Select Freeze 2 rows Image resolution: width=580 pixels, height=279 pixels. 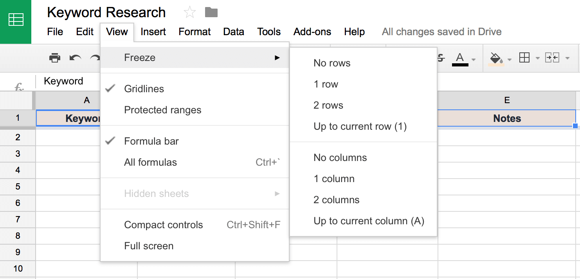click(x=328, y=105)
